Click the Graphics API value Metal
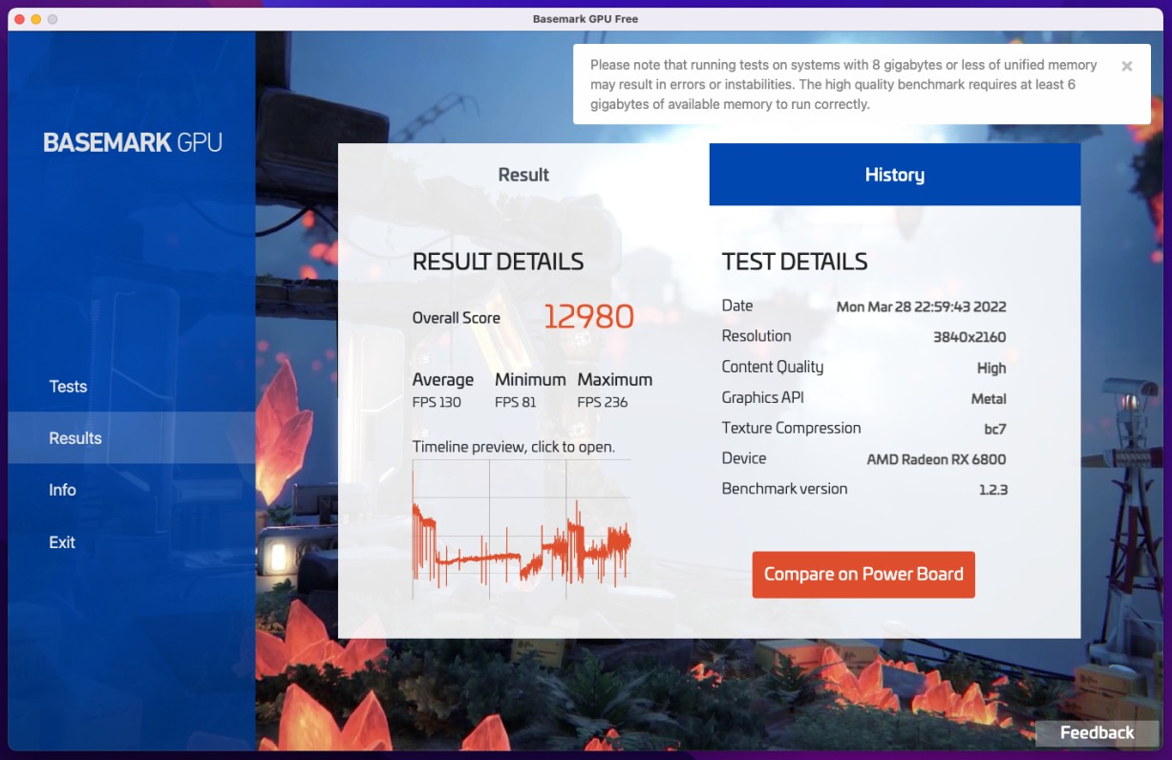 (989, 399)
